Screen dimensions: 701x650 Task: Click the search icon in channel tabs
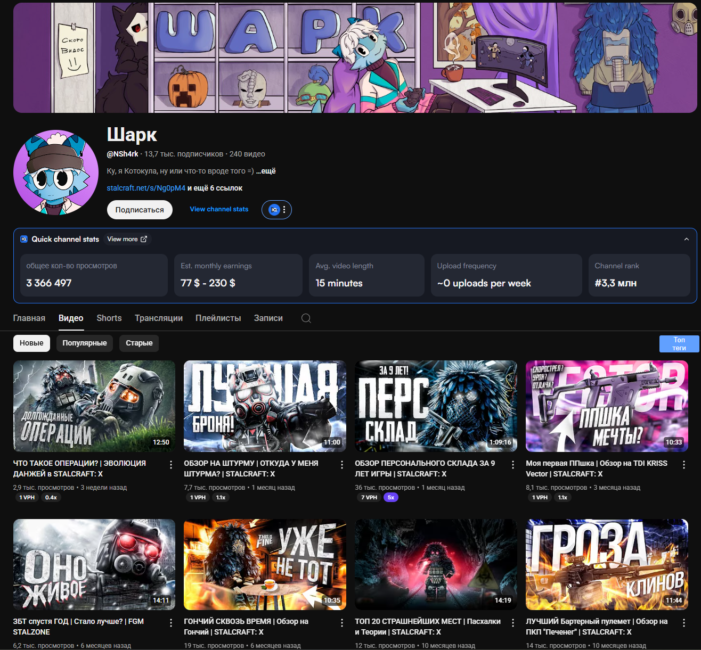[x=306, y=318]
